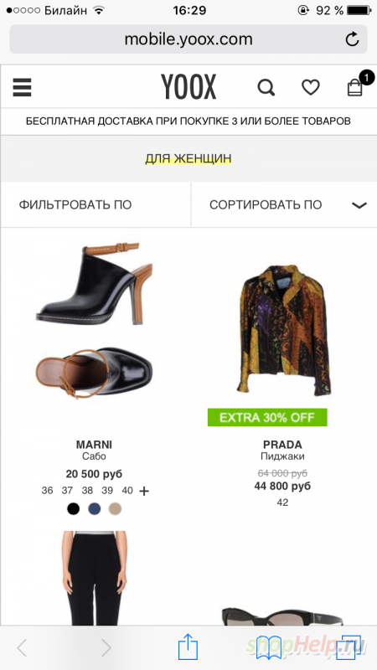Screen dimensions: 377x670
Task: Tap the Safari share icon
Action: pos(188,646)
